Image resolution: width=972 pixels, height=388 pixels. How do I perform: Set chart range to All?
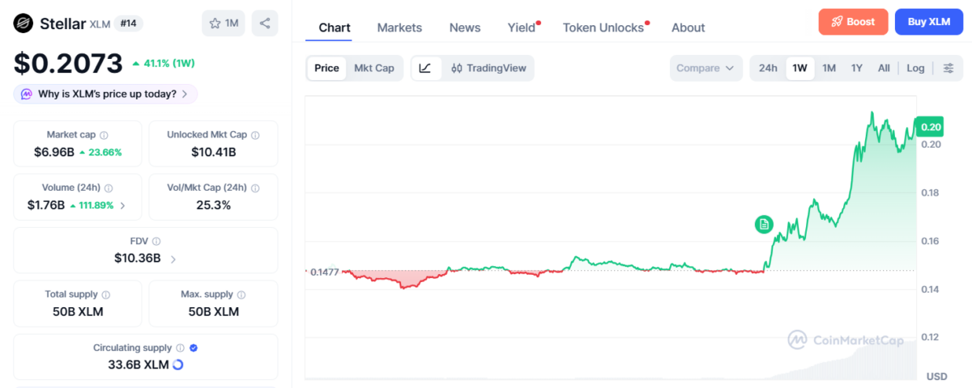[884, 68]
